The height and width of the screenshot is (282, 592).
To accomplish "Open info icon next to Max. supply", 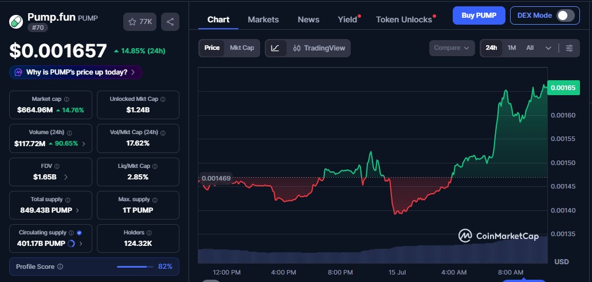I will point(155,199).
